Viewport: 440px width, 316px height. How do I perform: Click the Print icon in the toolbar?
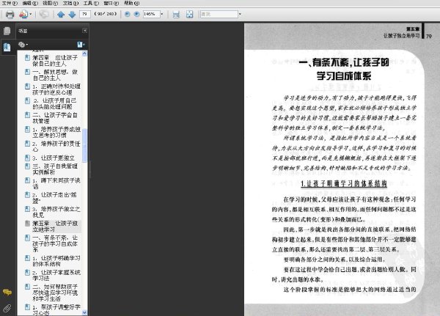10,14
